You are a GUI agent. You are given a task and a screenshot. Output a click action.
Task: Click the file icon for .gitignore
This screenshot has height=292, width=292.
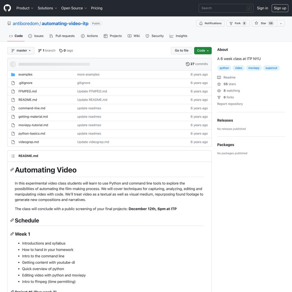coord(13,83)
